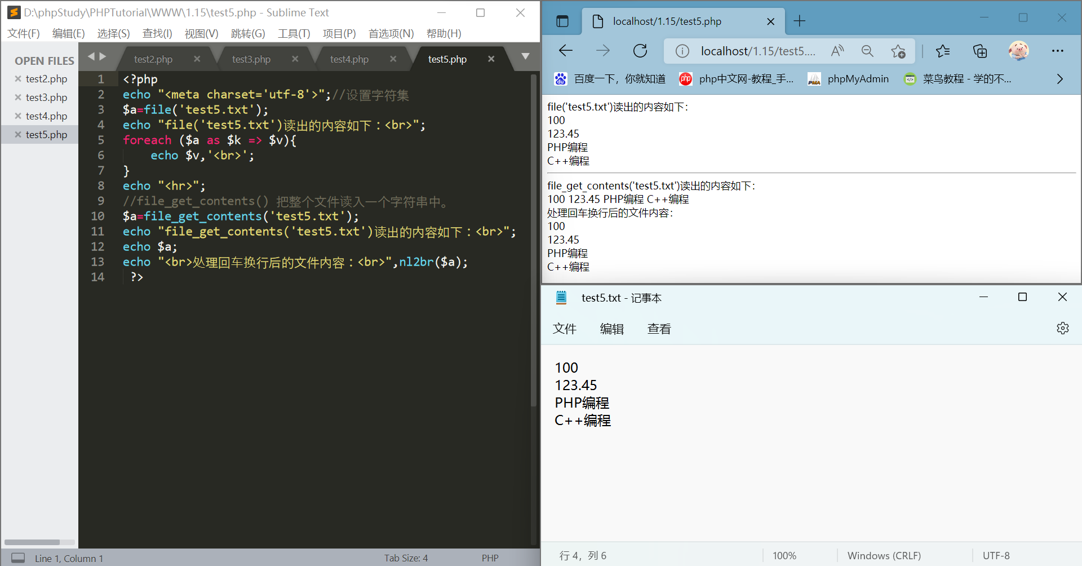This screenshot has width=1082, height=566.
Task: Change 100% zoom in Notepad status bar
Action: (784, 556)
